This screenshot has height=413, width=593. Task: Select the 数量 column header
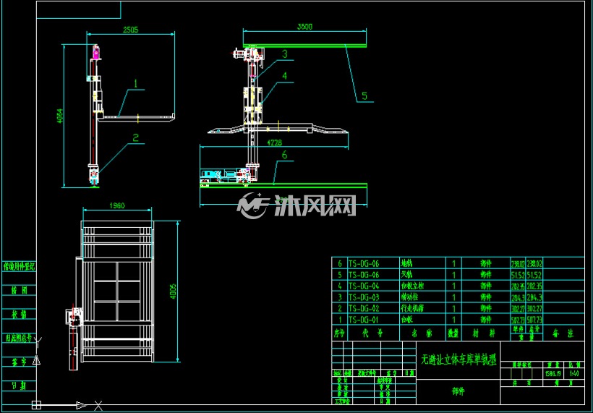pos(453,333)
